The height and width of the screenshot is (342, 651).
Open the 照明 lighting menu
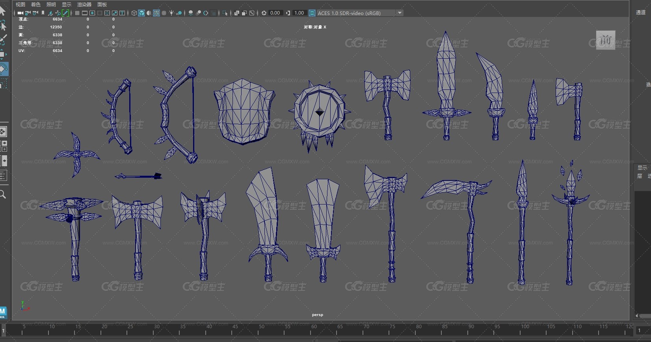(x=51, y=4)
